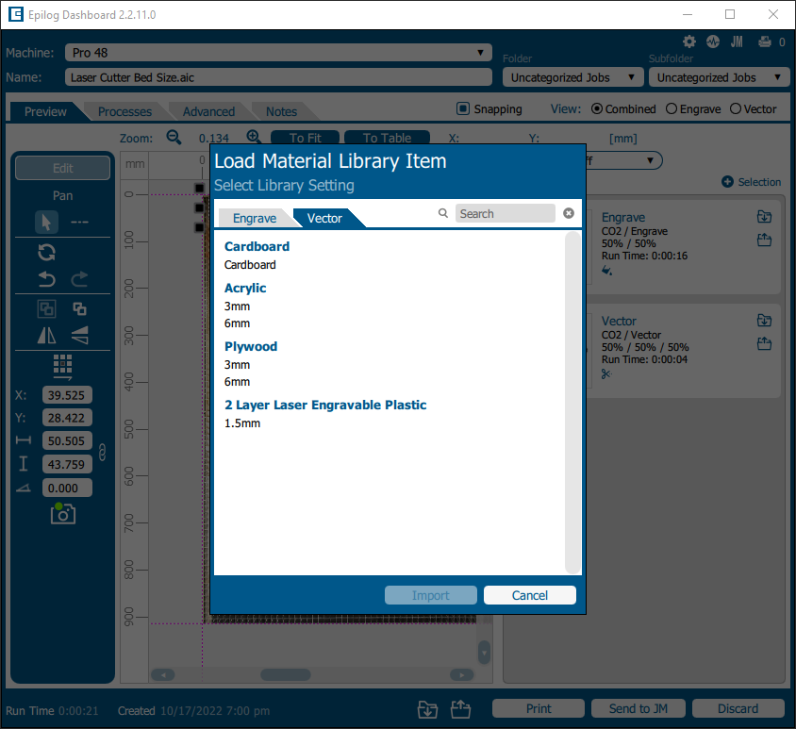Select the Vector view radio button
Screen dimensions: 796x729
736,108
